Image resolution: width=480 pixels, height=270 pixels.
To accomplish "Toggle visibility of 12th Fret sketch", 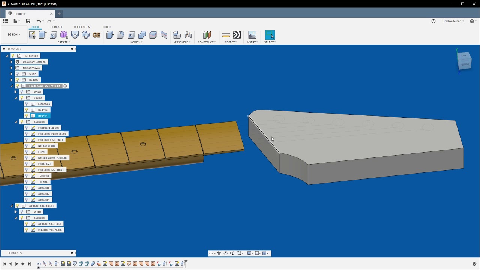I will pos(26,176).
